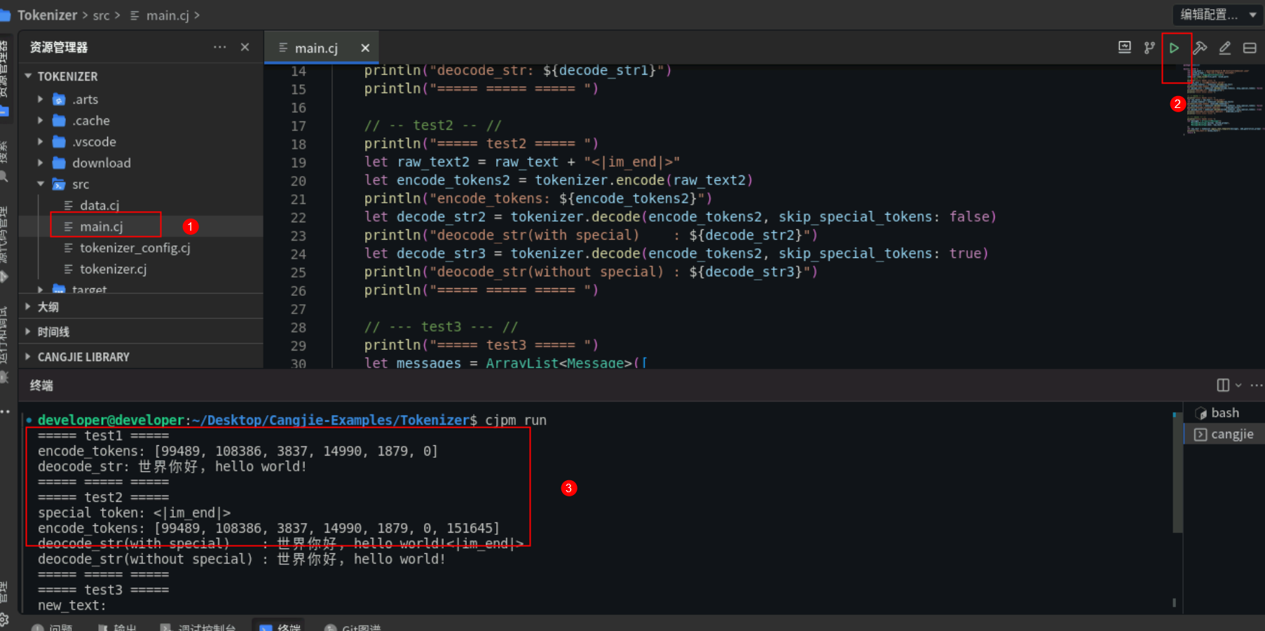Switch to the 调试控制台 debug console tab
This screenshot has height=631, width=1265.
[198, 626]
